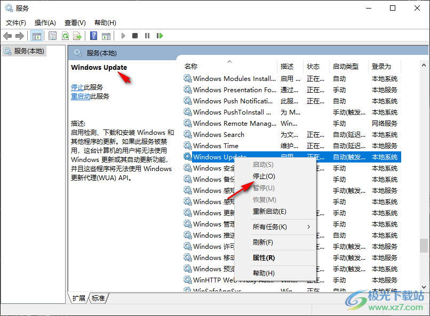Viewport: 430px width, 316px height.
Task: Sort by the 名称 column header
Action: 229,66
